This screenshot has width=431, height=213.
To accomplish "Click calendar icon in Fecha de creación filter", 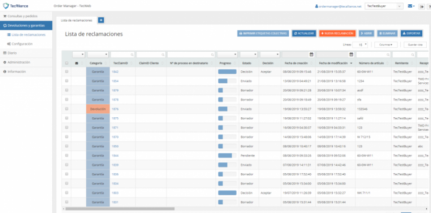I will [311, 55].
